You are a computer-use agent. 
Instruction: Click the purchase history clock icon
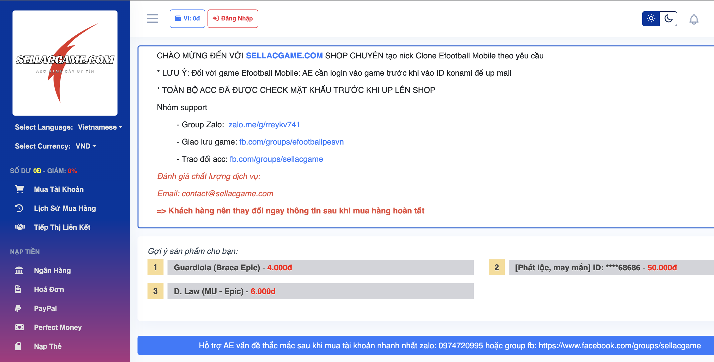pos(19,208)
